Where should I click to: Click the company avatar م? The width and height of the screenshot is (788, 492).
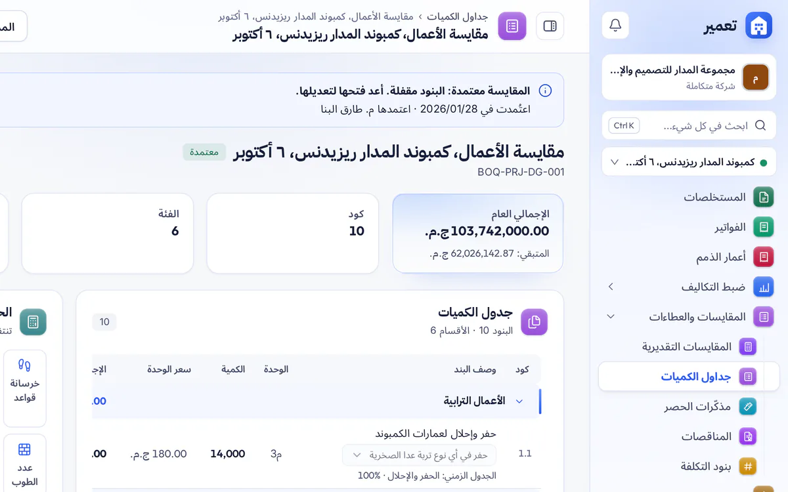(x=755, y=77)
